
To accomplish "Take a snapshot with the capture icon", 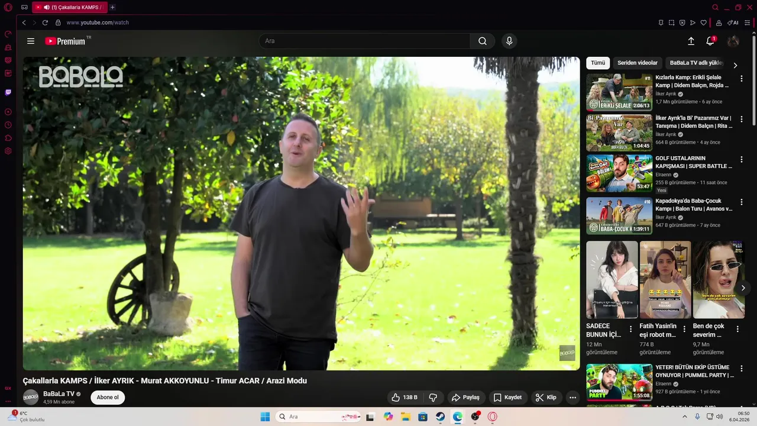I will pyautogui.click(x=671, y=22).
